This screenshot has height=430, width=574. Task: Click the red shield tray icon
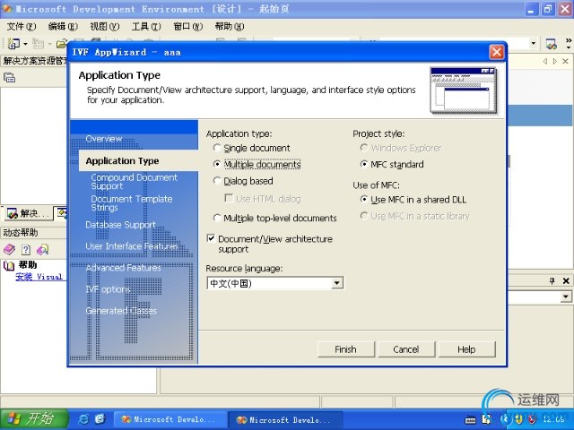coord(532,420)
